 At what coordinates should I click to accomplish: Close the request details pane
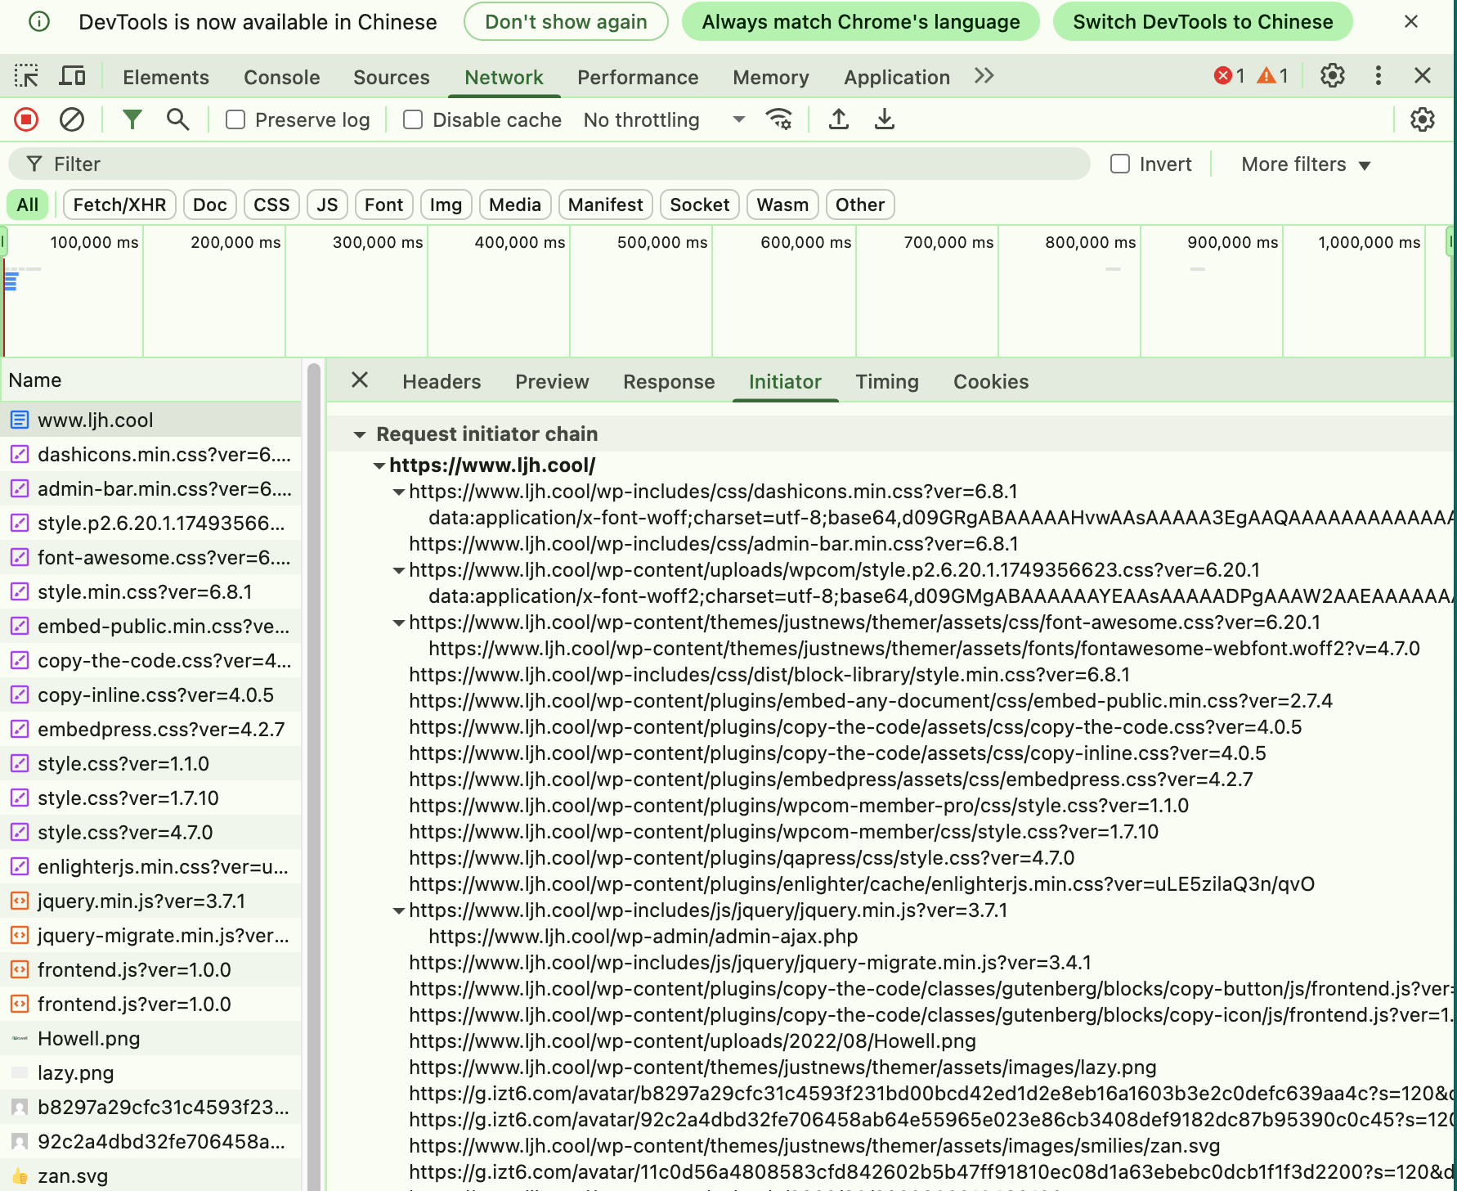click(360, 380)
